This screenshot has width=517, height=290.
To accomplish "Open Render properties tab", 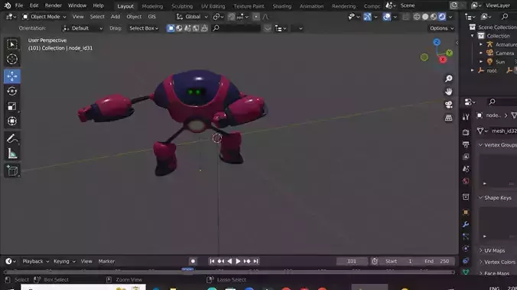I will pyautogui.click(x=466, y=132).
